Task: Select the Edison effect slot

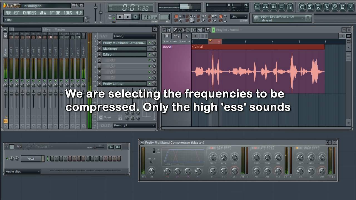Action: (x=124, y=54)
